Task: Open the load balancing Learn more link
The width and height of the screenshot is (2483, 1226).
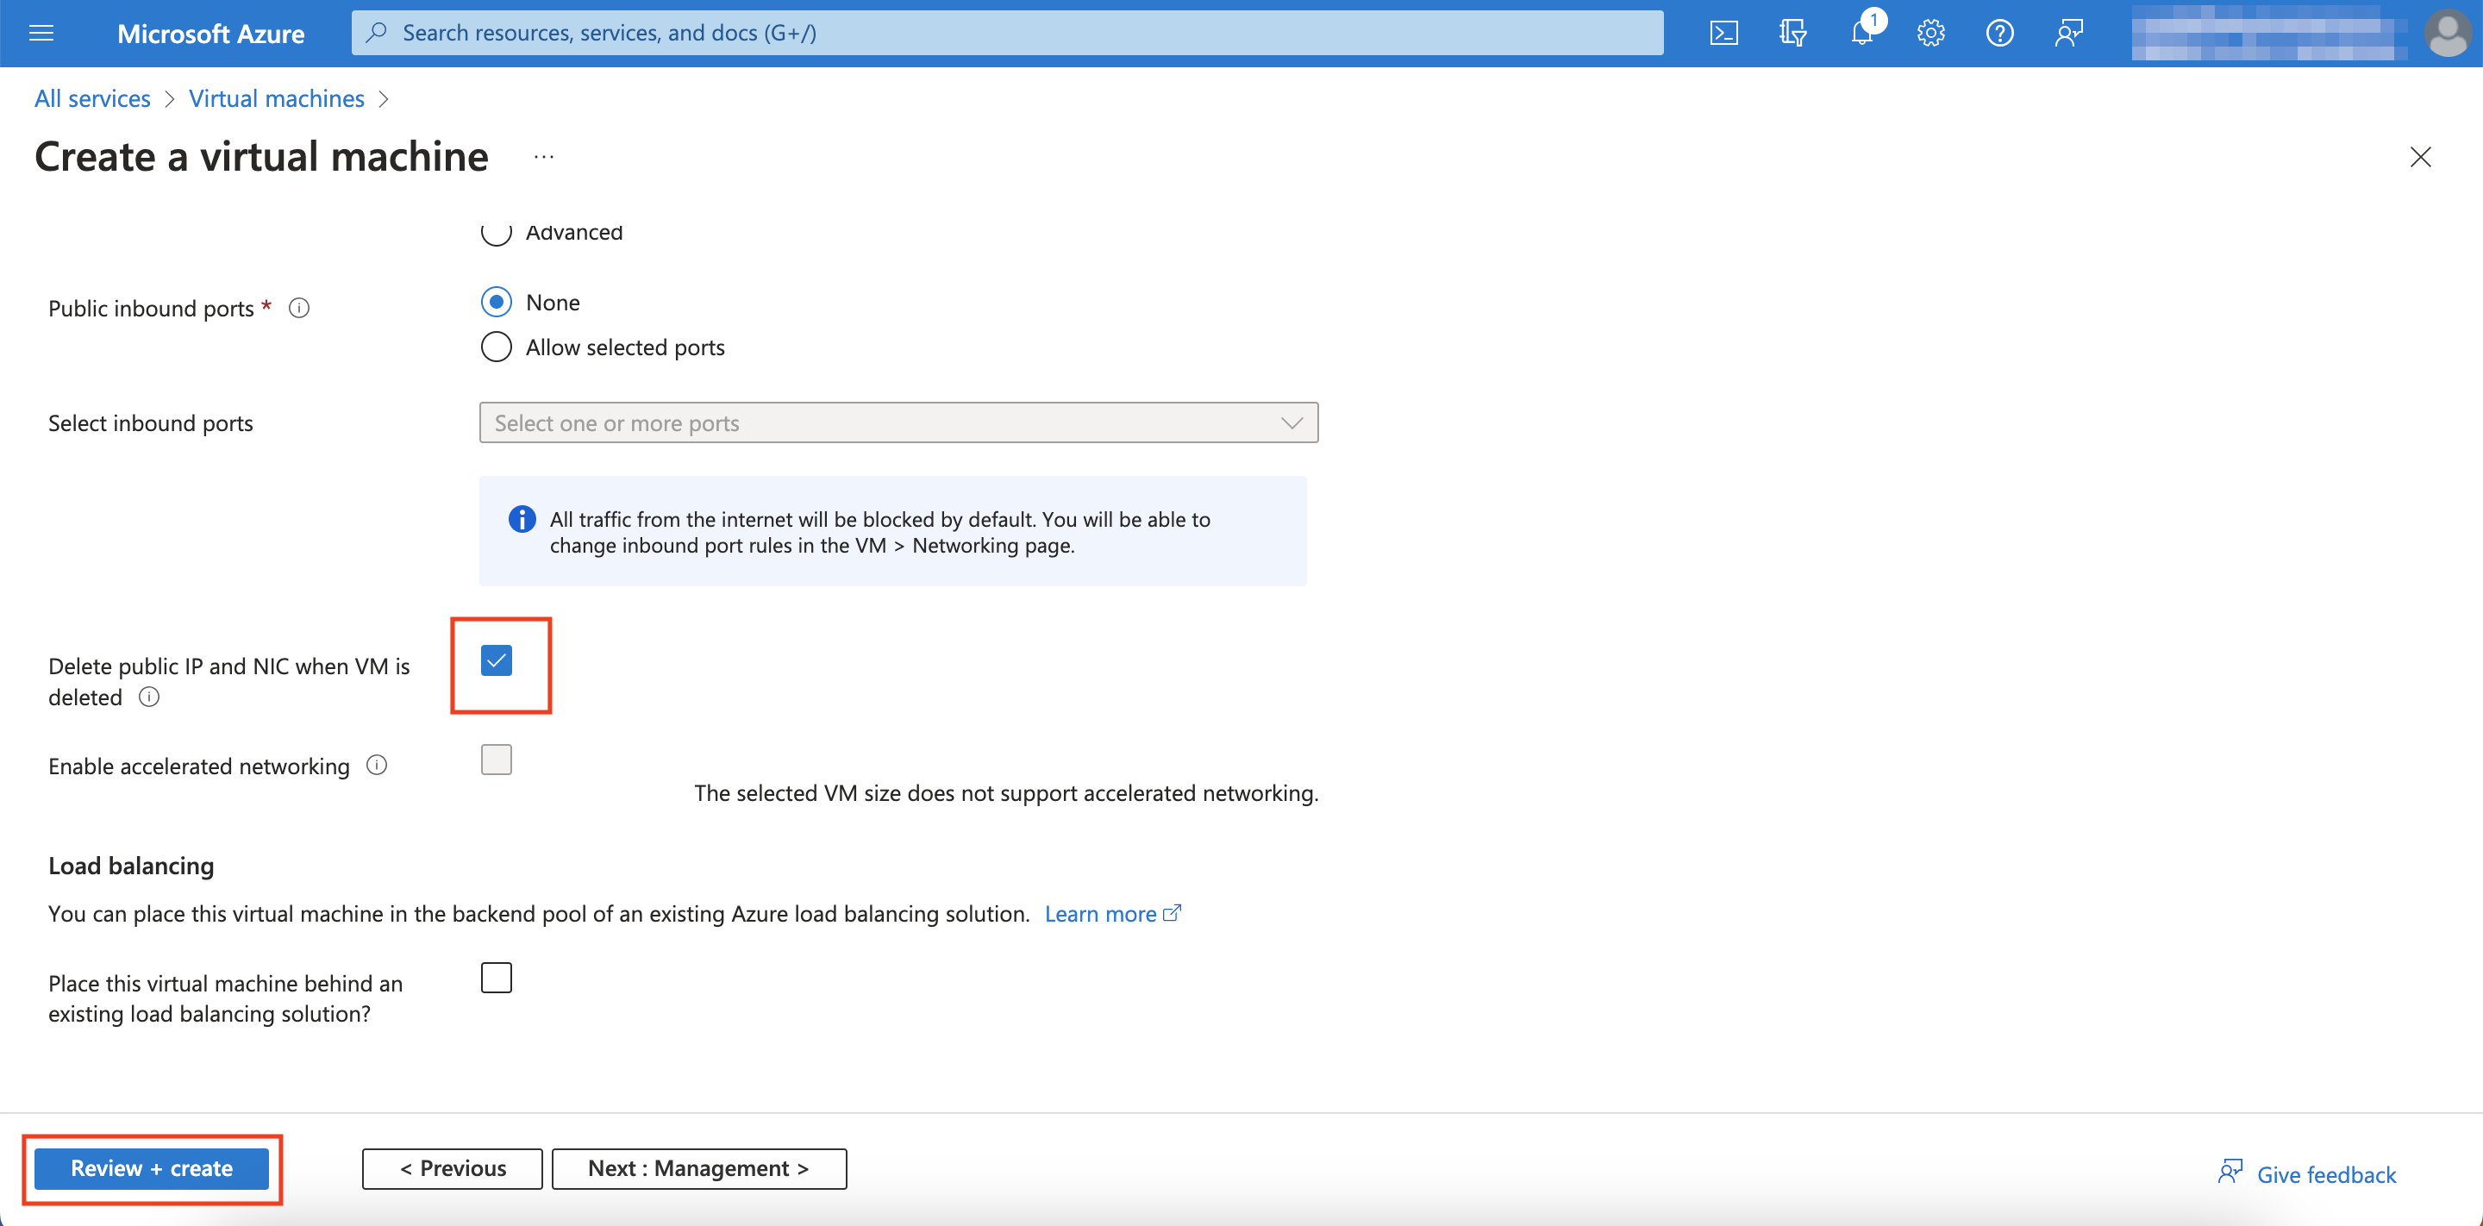Action: coord(1102,913)
